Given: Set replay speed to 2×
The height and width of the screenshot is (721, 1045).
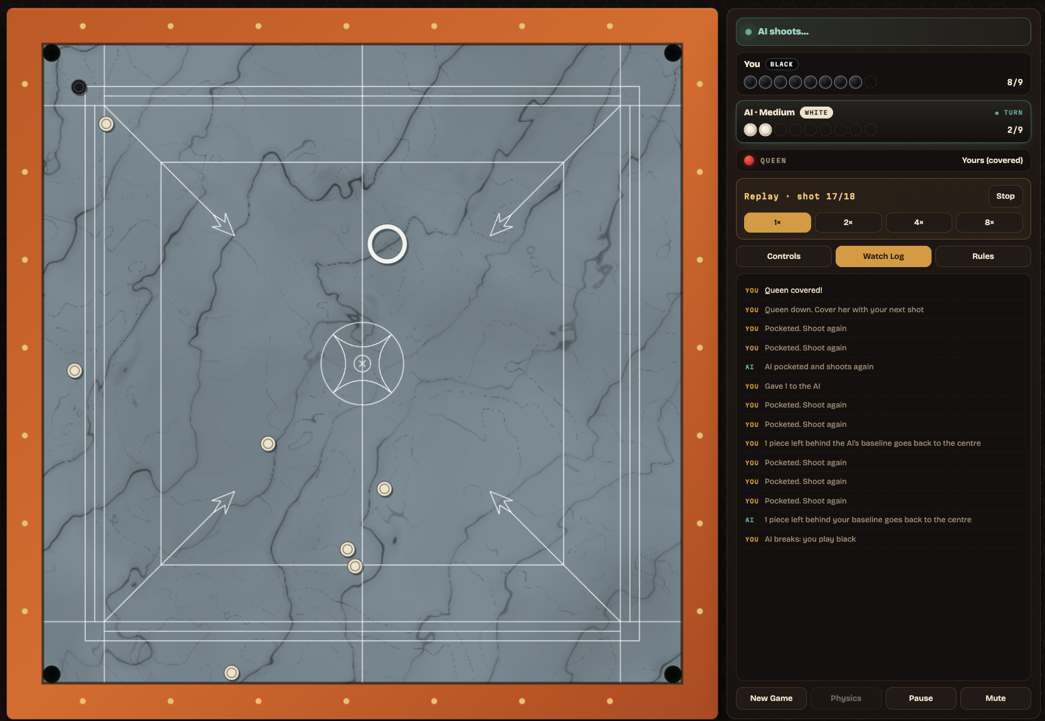Looking at the screenshot, I should (x=848, y=223).
